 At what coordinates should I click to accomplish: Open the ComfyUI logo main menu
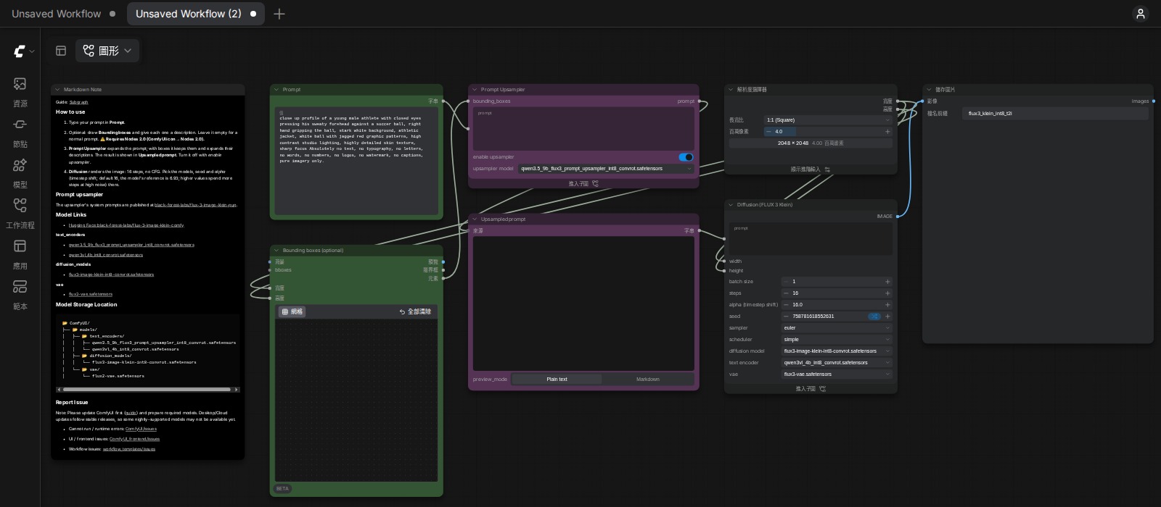coord(24,51)
